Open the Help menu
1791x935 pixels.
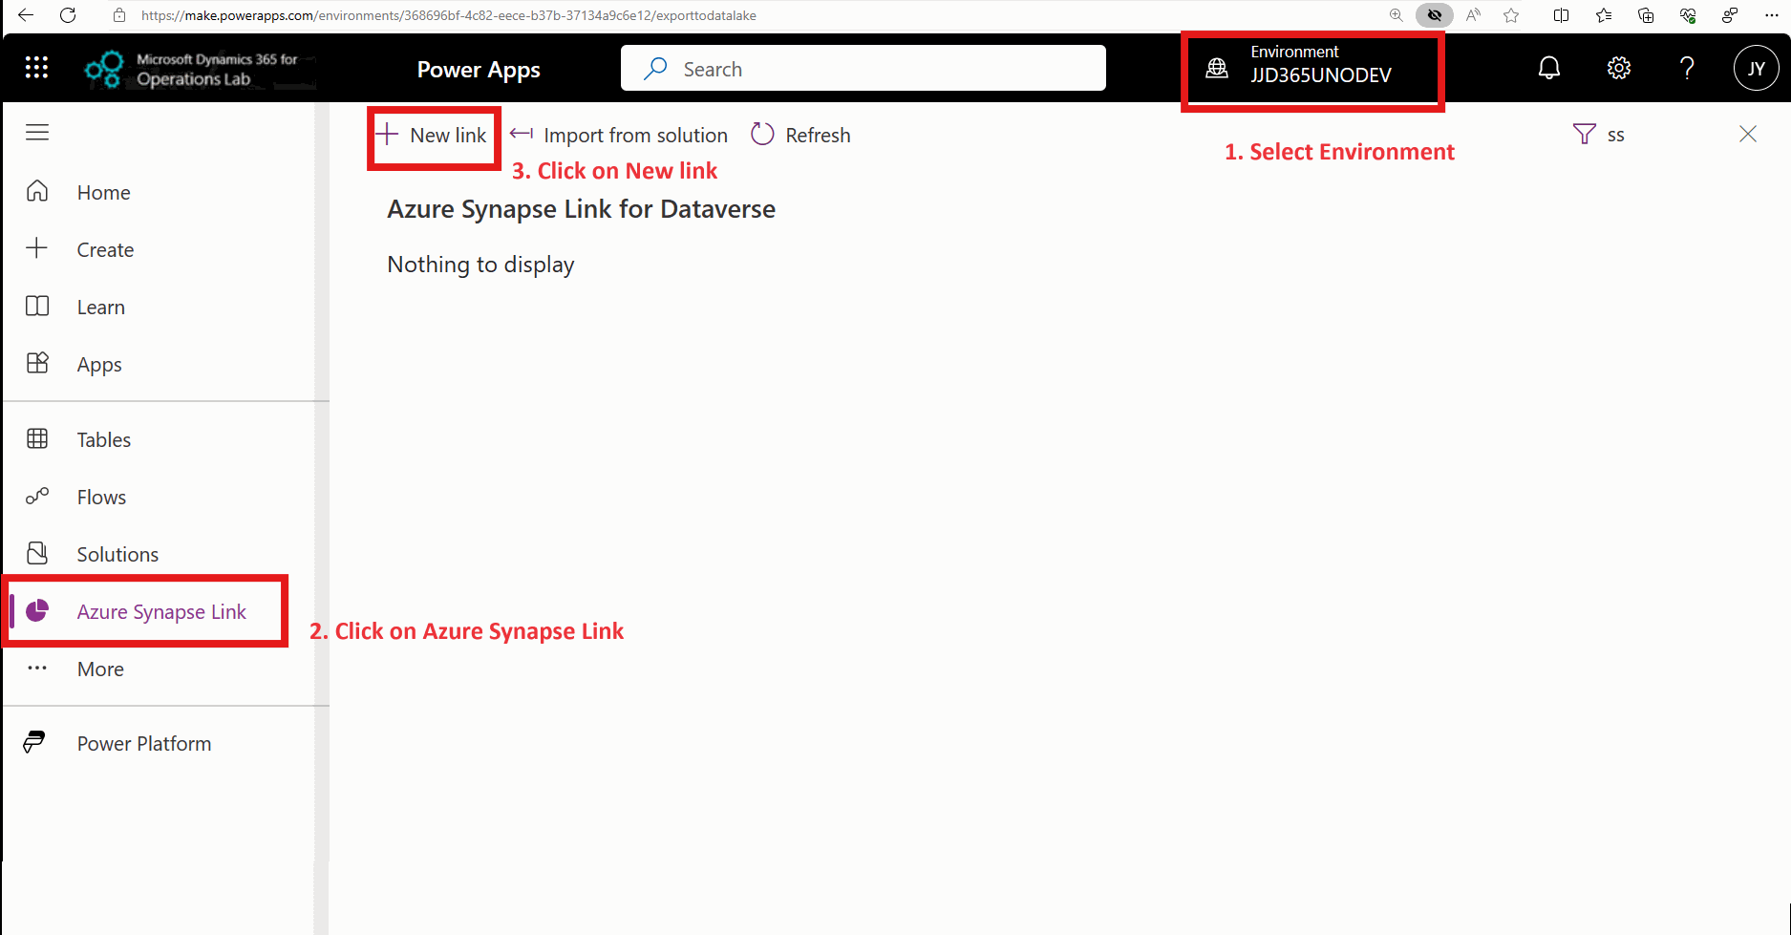pos(1687,68)
